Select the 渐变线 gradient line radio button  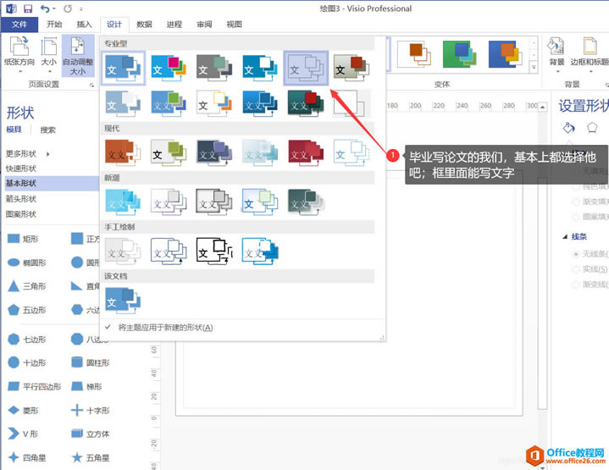(576, 285)
